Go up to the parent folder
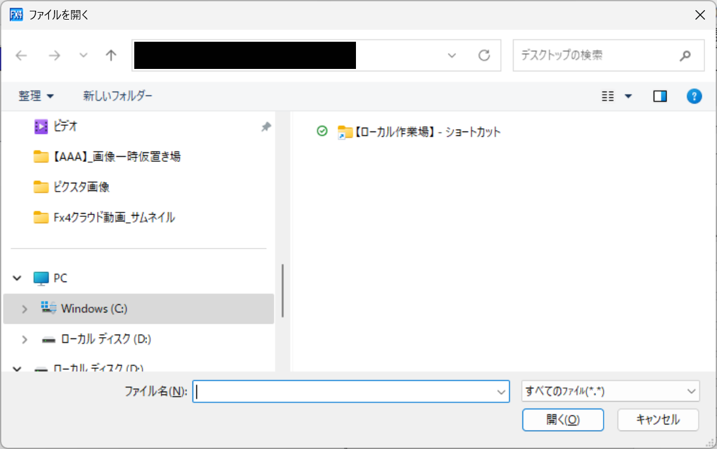 (111, 56)
